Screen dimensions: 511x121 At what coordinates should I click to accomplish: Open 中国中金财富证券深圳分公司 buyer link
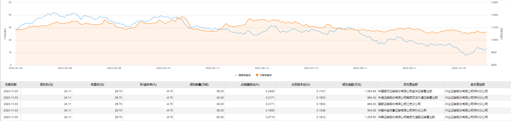pos(402,111)
